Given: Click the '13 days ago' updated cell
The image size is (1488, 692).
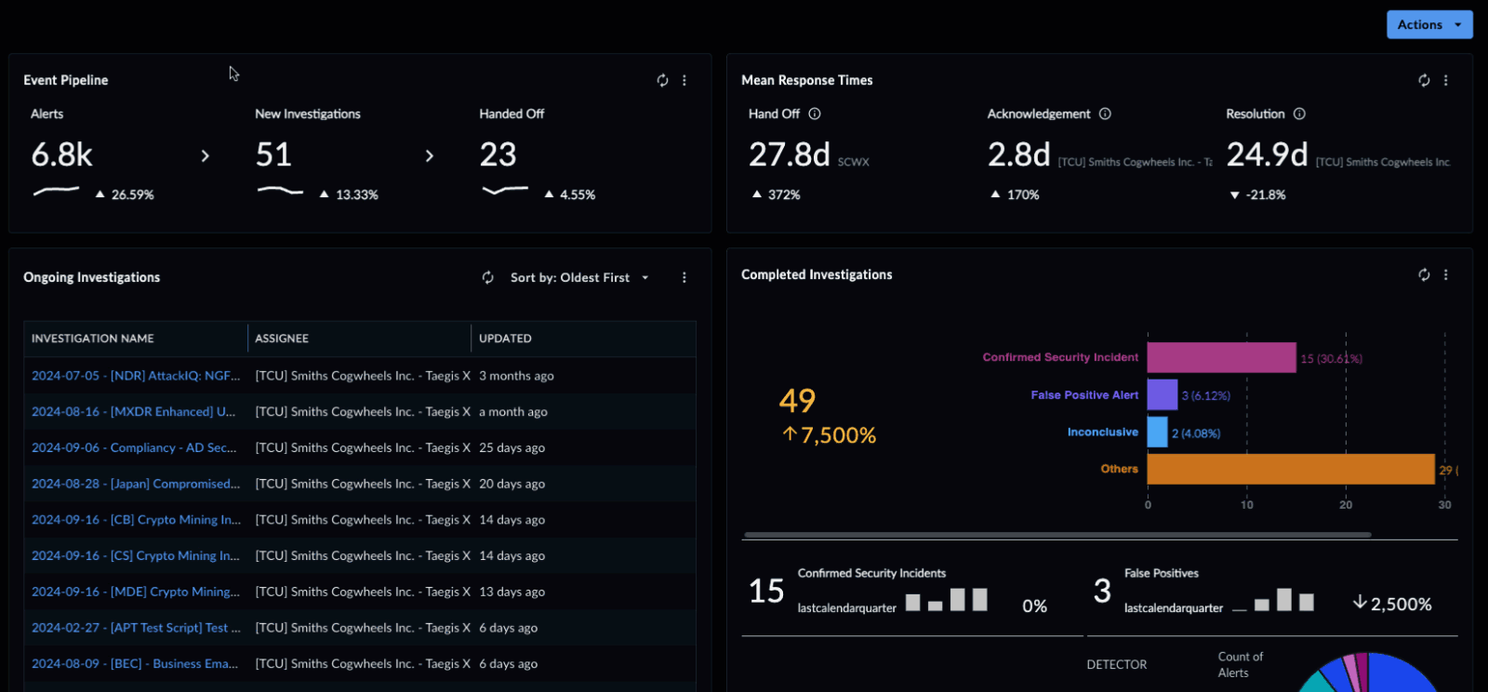Looking at the screenshot, I should (511, 592).
